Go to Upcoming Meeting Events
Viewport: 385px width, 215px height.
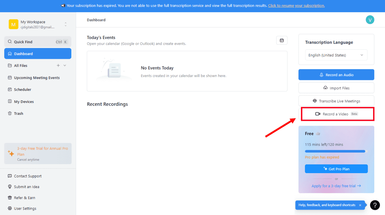coord(37,78)
